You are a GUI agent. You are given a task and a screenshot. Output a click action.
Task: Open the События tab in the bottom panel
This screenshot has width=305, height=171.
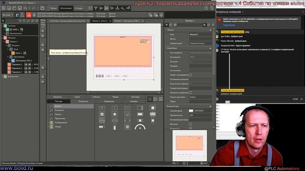pos(96,97)
